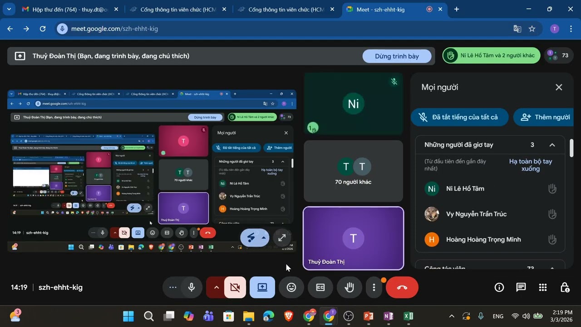
Task: Show participants using the 73 people counter
Action: click(559, 55)
